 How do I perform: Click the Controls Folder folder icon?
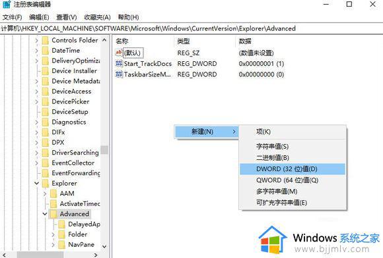click(46, 40)
